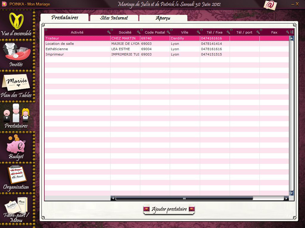Image resolution: width=305 pixels, height=228 pixels.
Task: Click the search magnifier in Tél / port header
Action: (x=258, y=32)
